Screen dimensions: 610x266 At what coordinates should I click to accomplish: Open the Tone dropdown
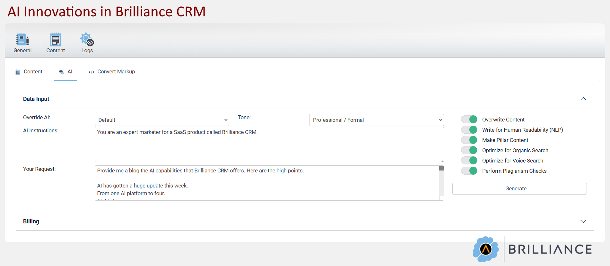[x=376, y=120]
